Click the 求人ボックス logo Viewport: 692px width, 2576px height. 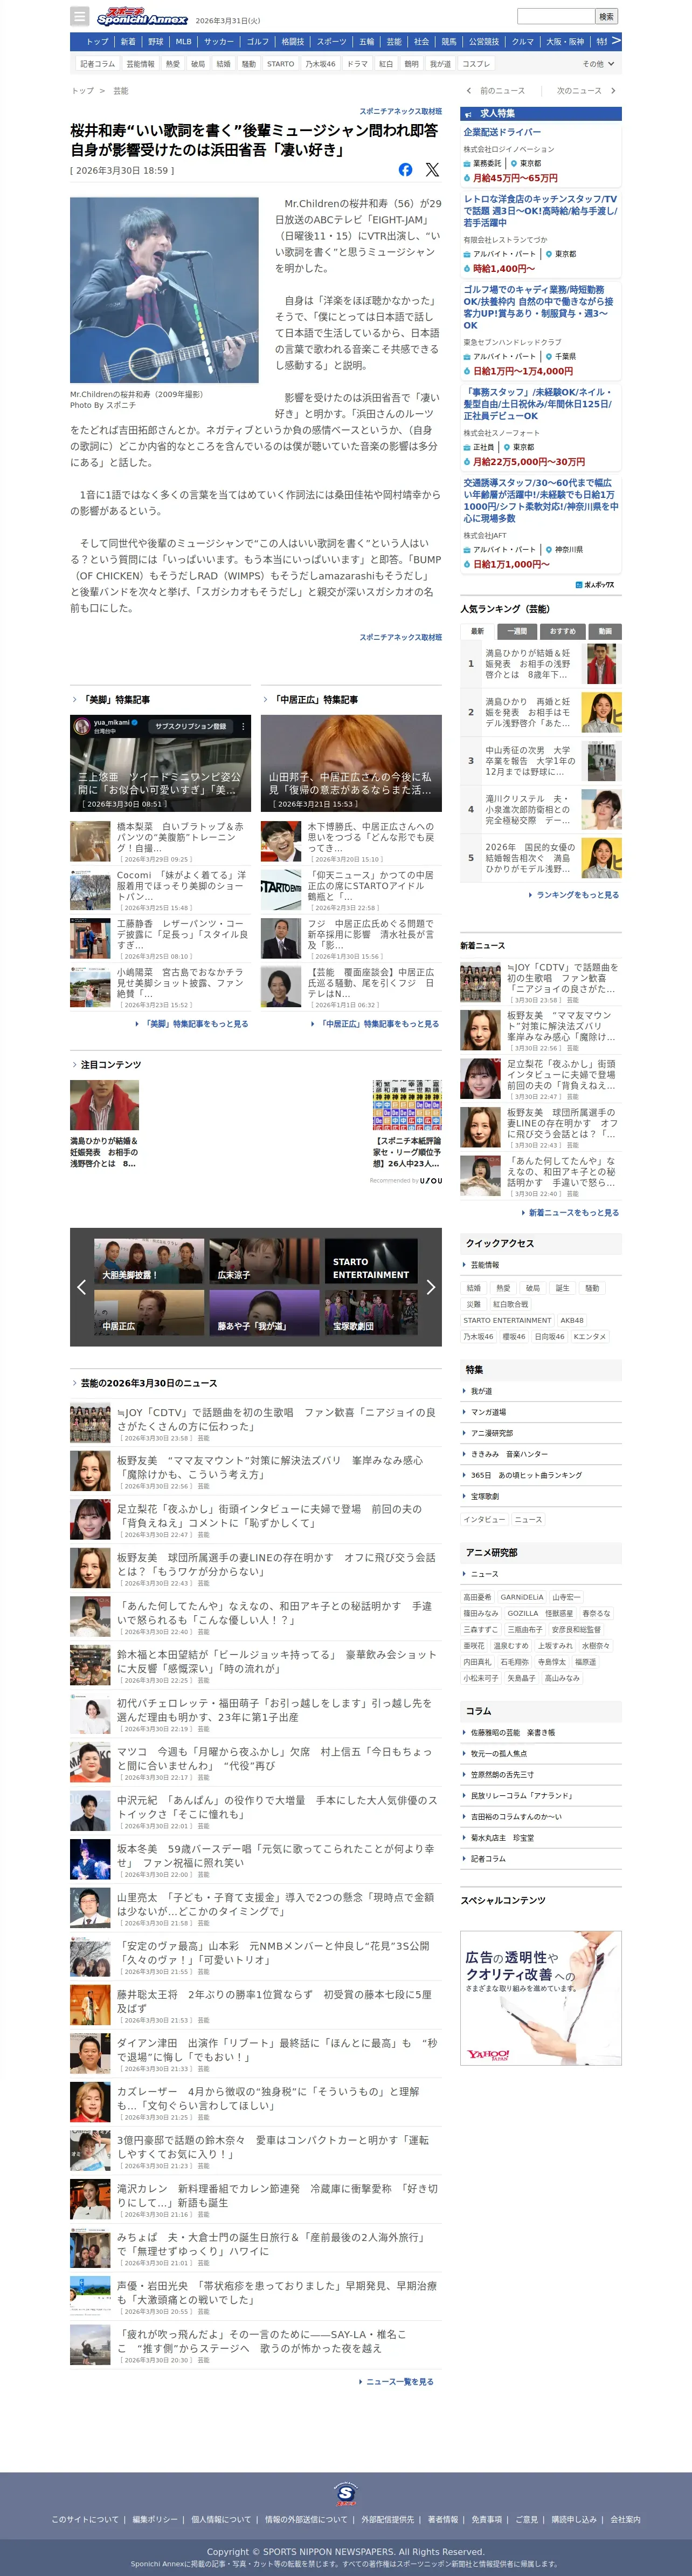click(595, 585)
